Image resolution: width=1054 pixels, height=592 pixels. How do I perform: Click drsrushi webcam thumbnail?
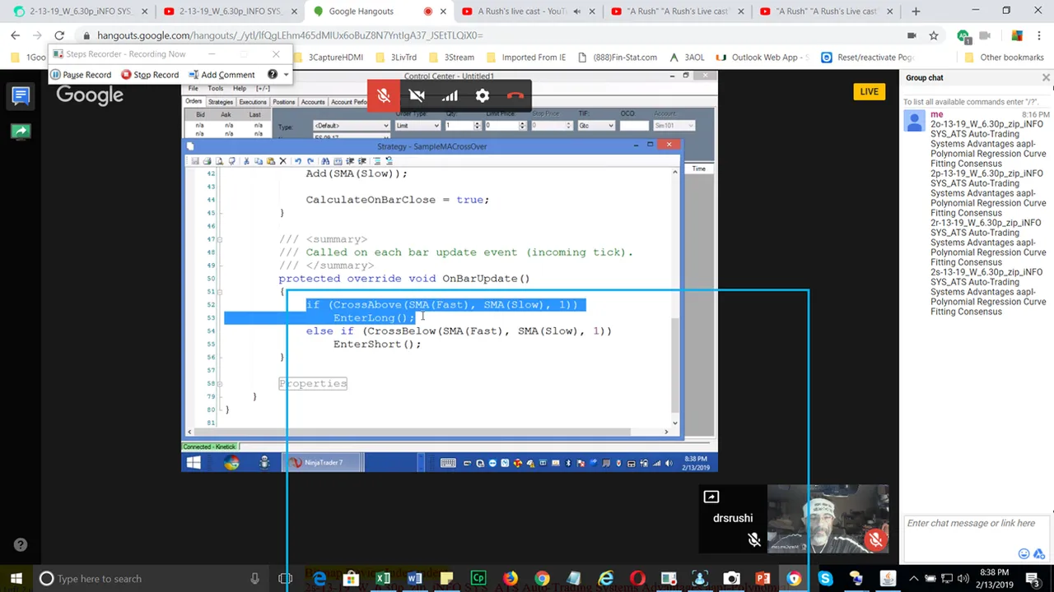tap(828, 519)
